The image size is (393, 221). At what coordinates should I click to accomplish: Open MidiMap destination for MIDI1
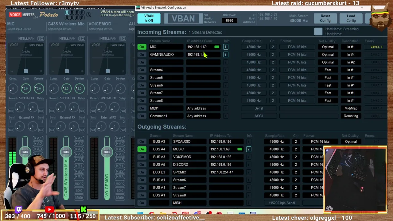351,108
